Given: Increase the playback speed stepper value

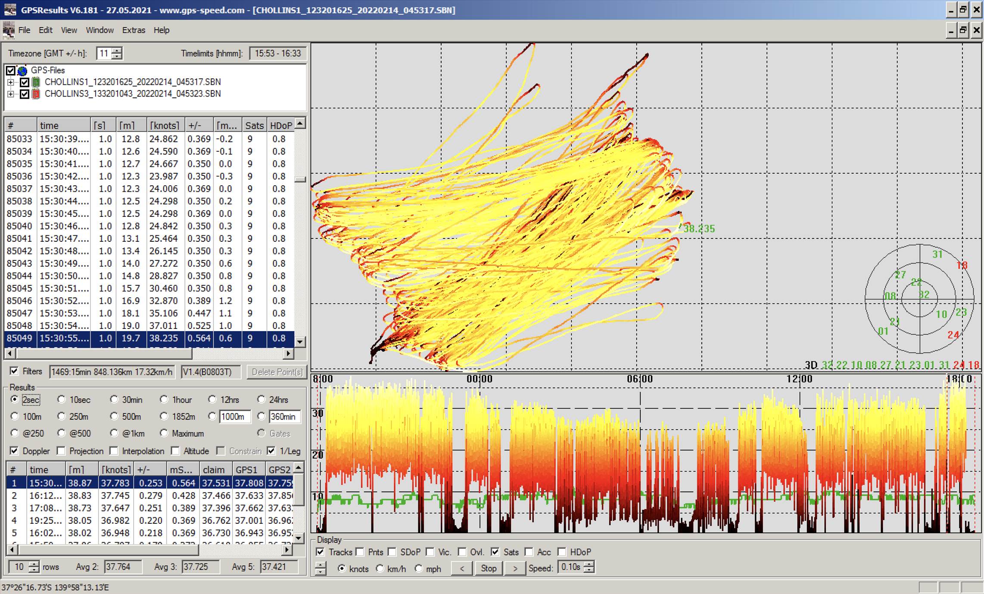Looking at the screenshot, I should click(589, 564).
